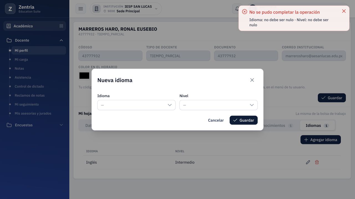The image size is (355, 199).
Task: Delete Inglés with the trash icon
Action: coord(317,162)
